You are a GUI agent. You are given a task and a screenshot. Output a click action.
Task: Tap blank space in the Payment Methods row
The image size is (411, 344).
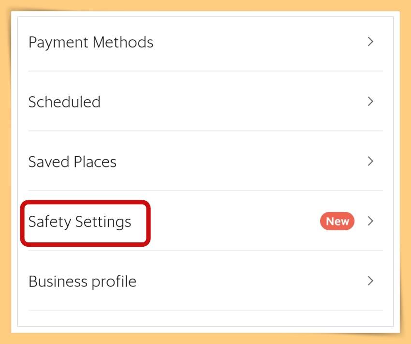pos(260,42)
